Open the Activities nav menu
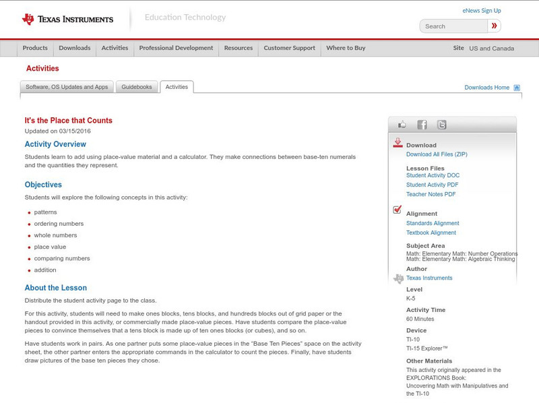The height and width of the screenshot is (403, 539). [x=115, y=48]
